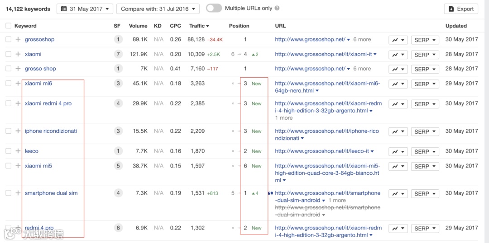Image resolution: width=489 pixels, height=243 pixels.
Task: Open position history chart for smartphone dual sim
Action: [398, 193]
